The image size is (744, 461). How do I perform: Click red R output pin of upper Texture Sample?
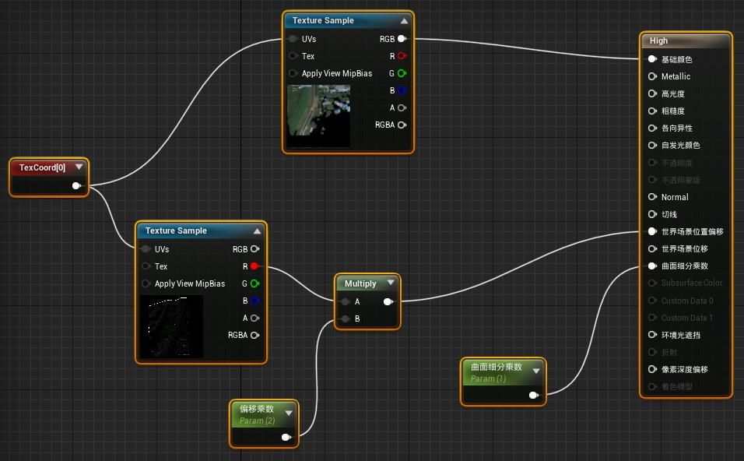click(x=402, y=56)
